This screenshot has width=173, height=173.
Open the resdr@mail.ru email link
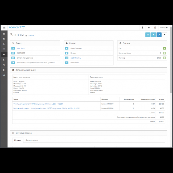point(76,58)
